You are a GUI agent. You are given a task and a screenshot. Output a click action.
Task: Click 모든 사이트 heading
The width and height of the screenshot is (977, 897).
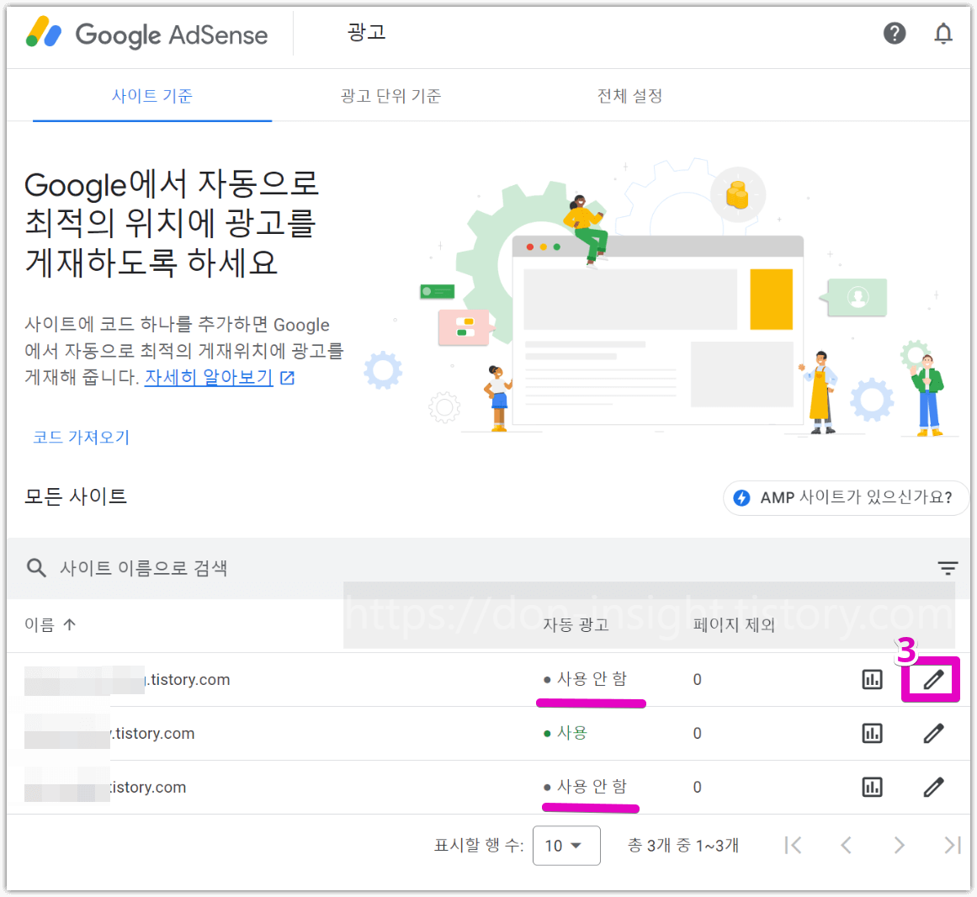click(x=76, y=496)
